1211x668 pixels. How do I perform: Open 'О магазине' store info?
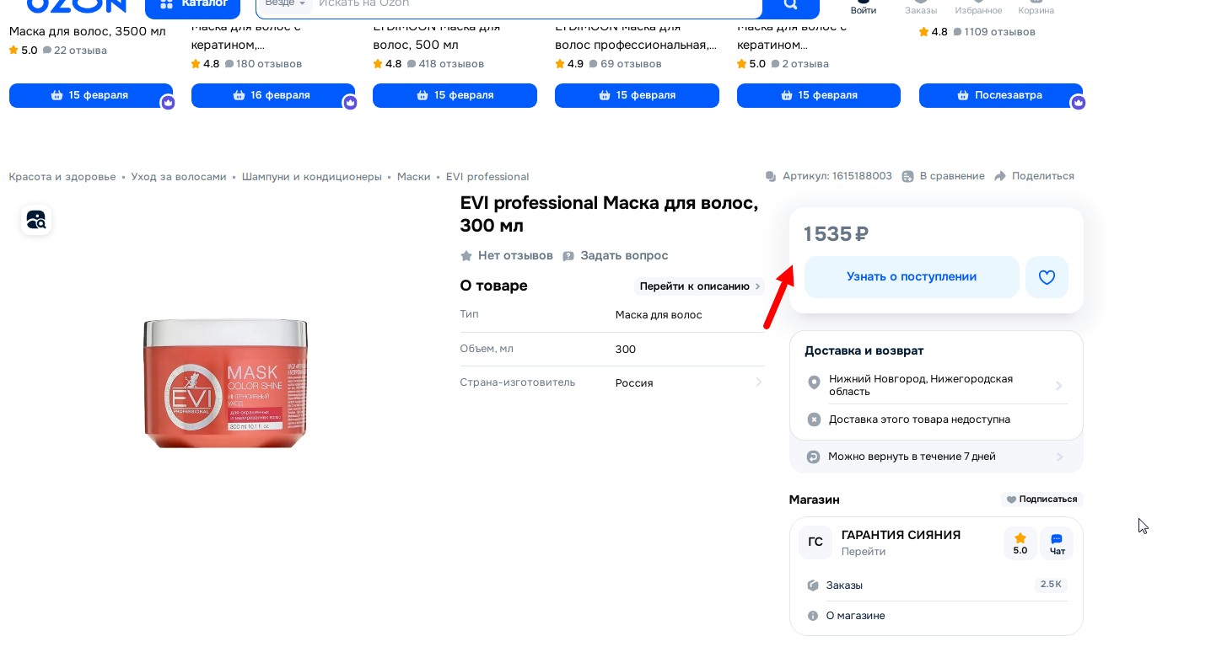(x=855, y=616)
